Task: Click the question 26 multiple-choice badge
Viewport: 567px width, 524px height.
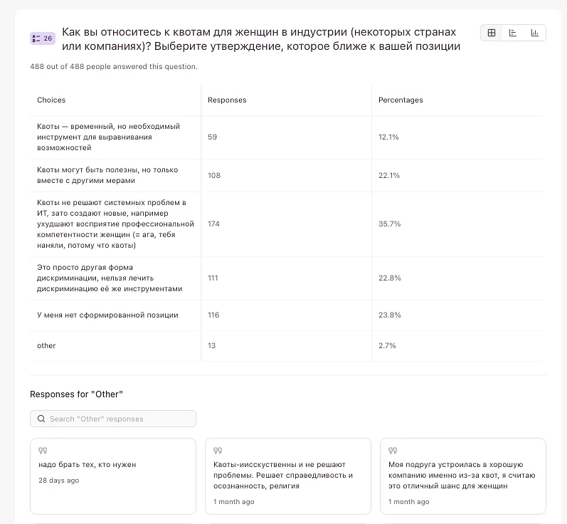Action: (43, 38)
